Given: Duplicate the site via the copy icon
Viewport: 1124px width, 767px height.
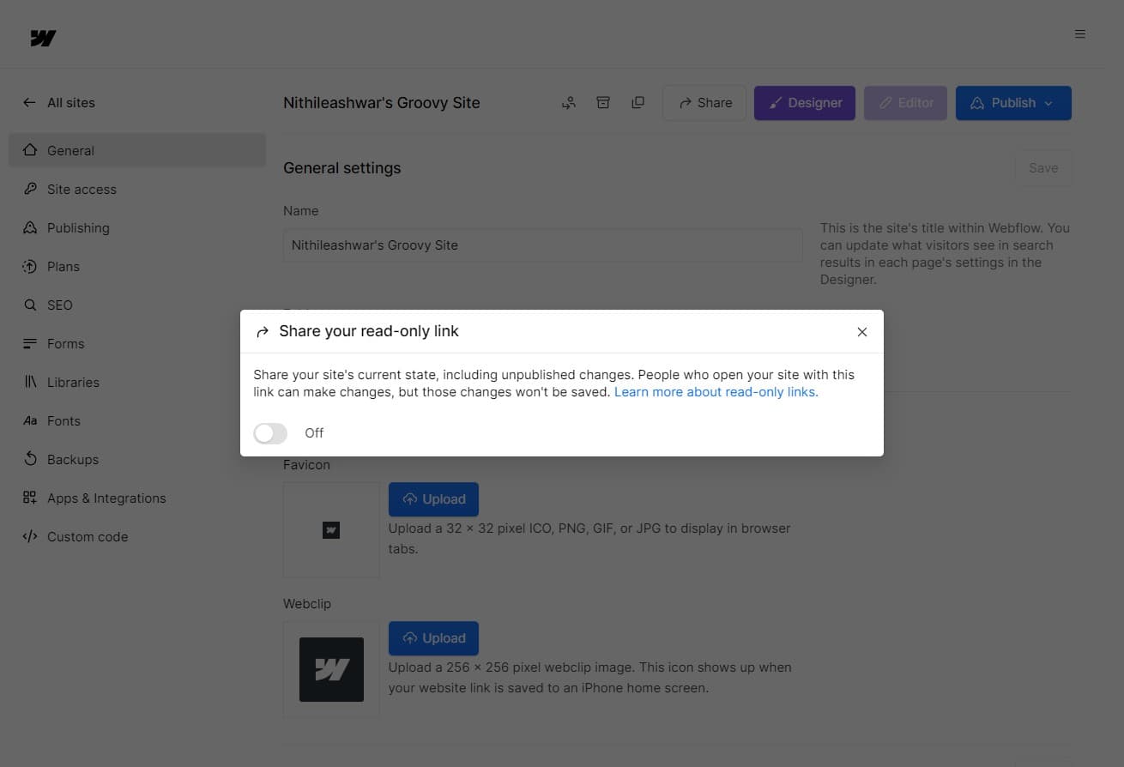Looking at the screenshot, I should pos(638,102).
